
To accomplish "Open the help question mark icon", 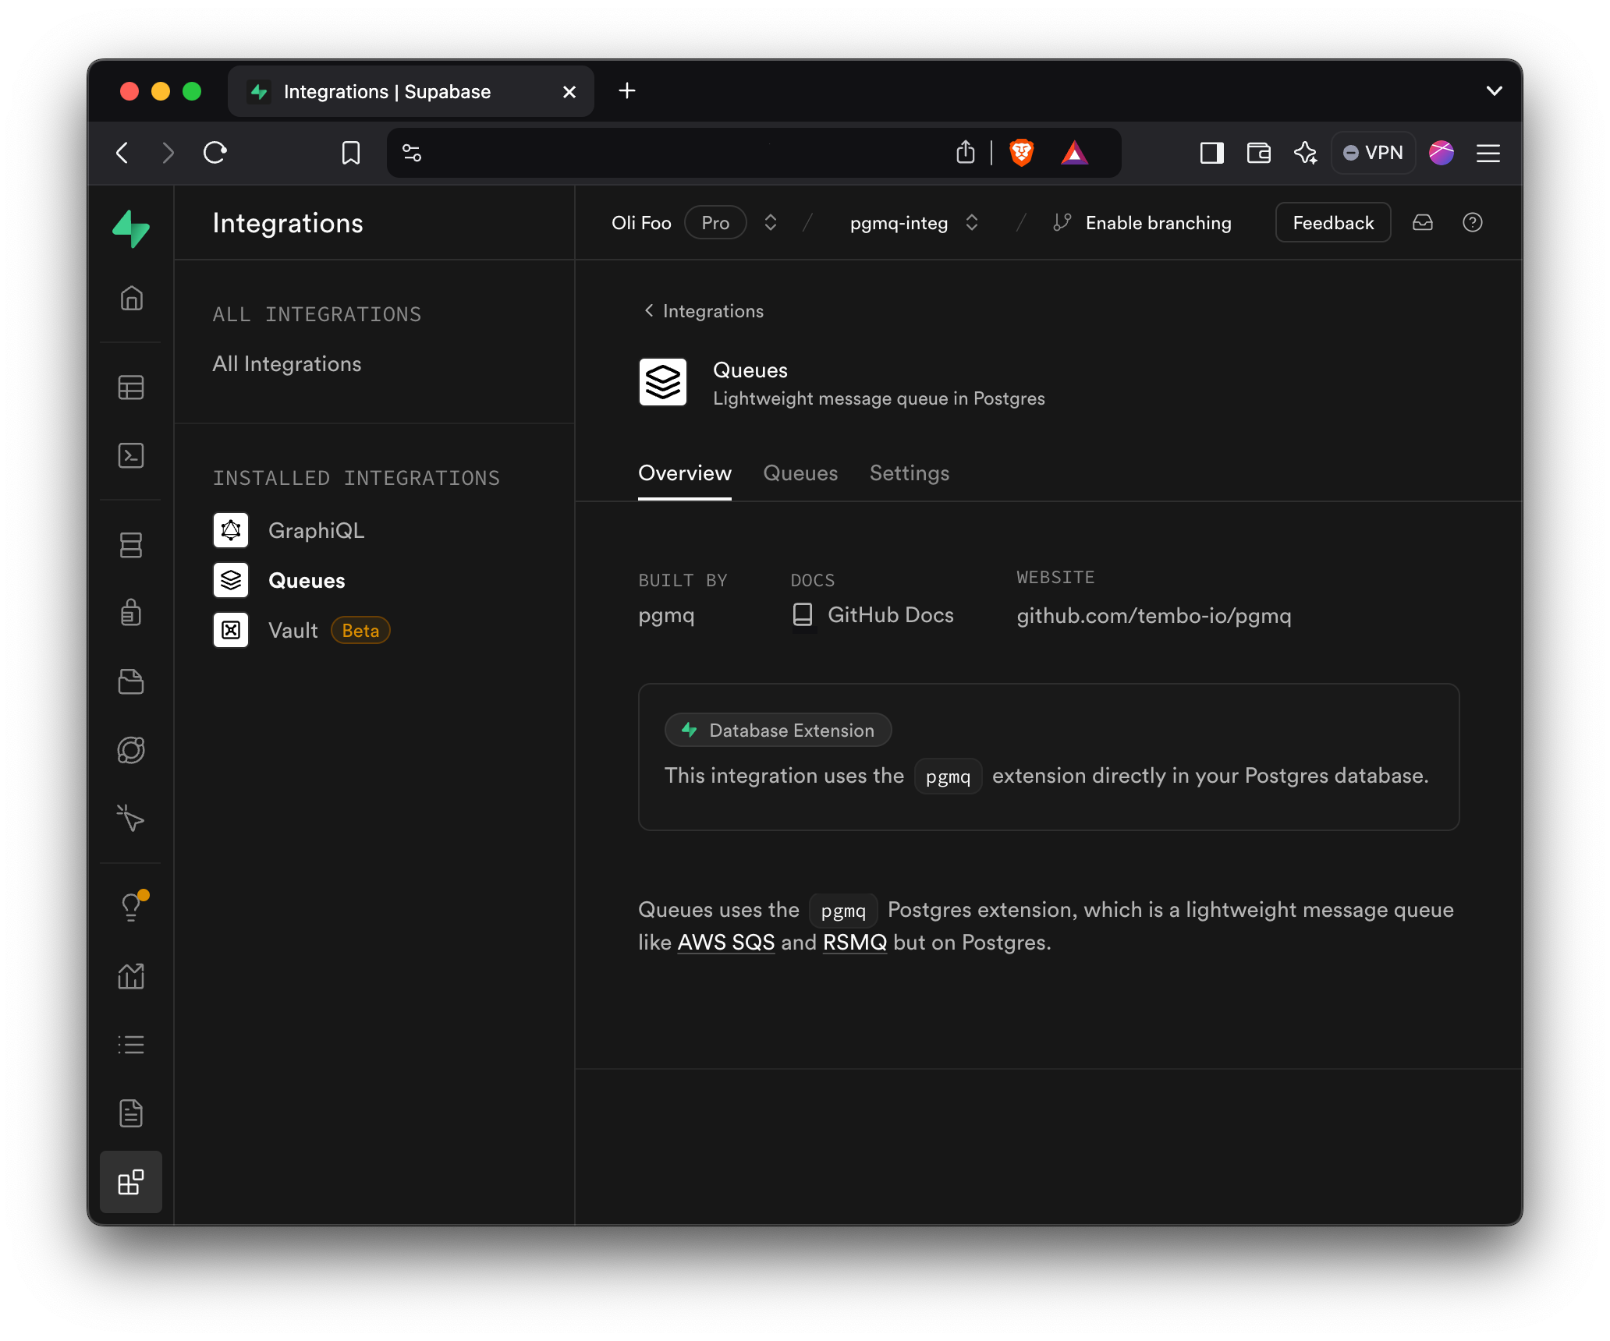I will (x=1473, y=223).
